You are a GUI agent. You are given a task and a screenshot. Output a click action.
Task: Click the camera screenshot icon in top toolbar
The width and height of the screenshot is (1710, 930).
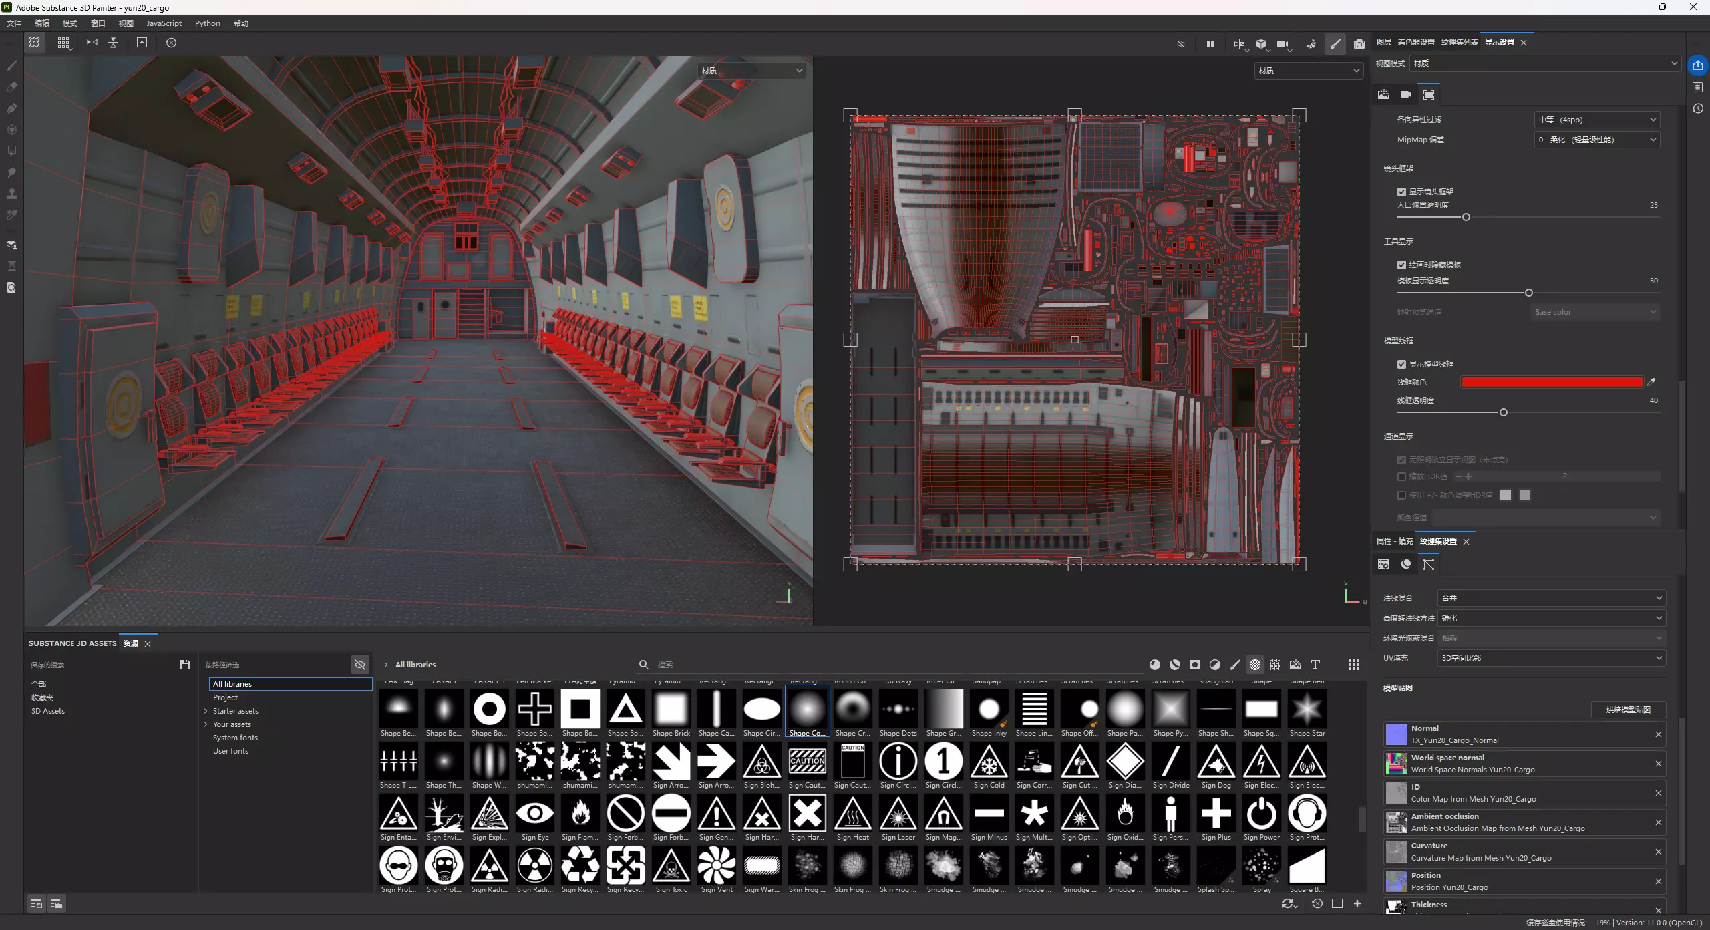coord(1359,44)
